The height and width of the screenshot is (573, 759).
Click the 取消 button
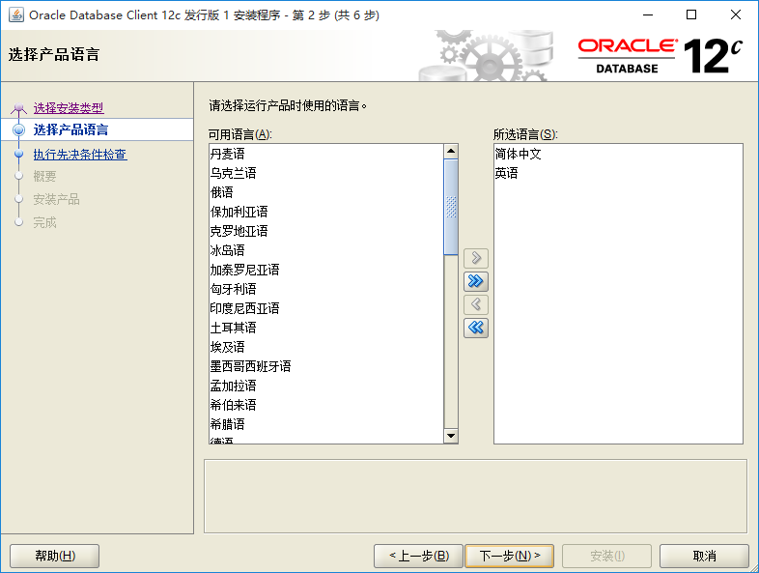pos(704,556)
